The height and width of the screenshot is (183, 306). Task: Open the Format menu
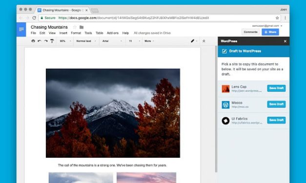(76, 33)
